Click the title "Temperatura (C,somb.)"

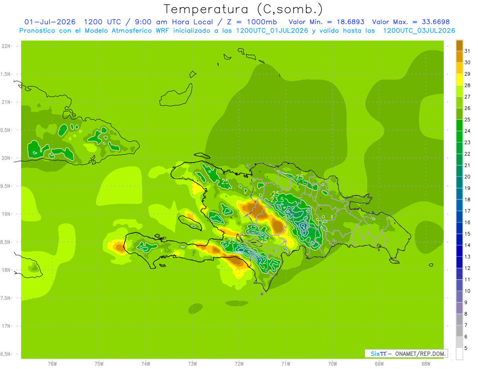(x=243, y=9)
